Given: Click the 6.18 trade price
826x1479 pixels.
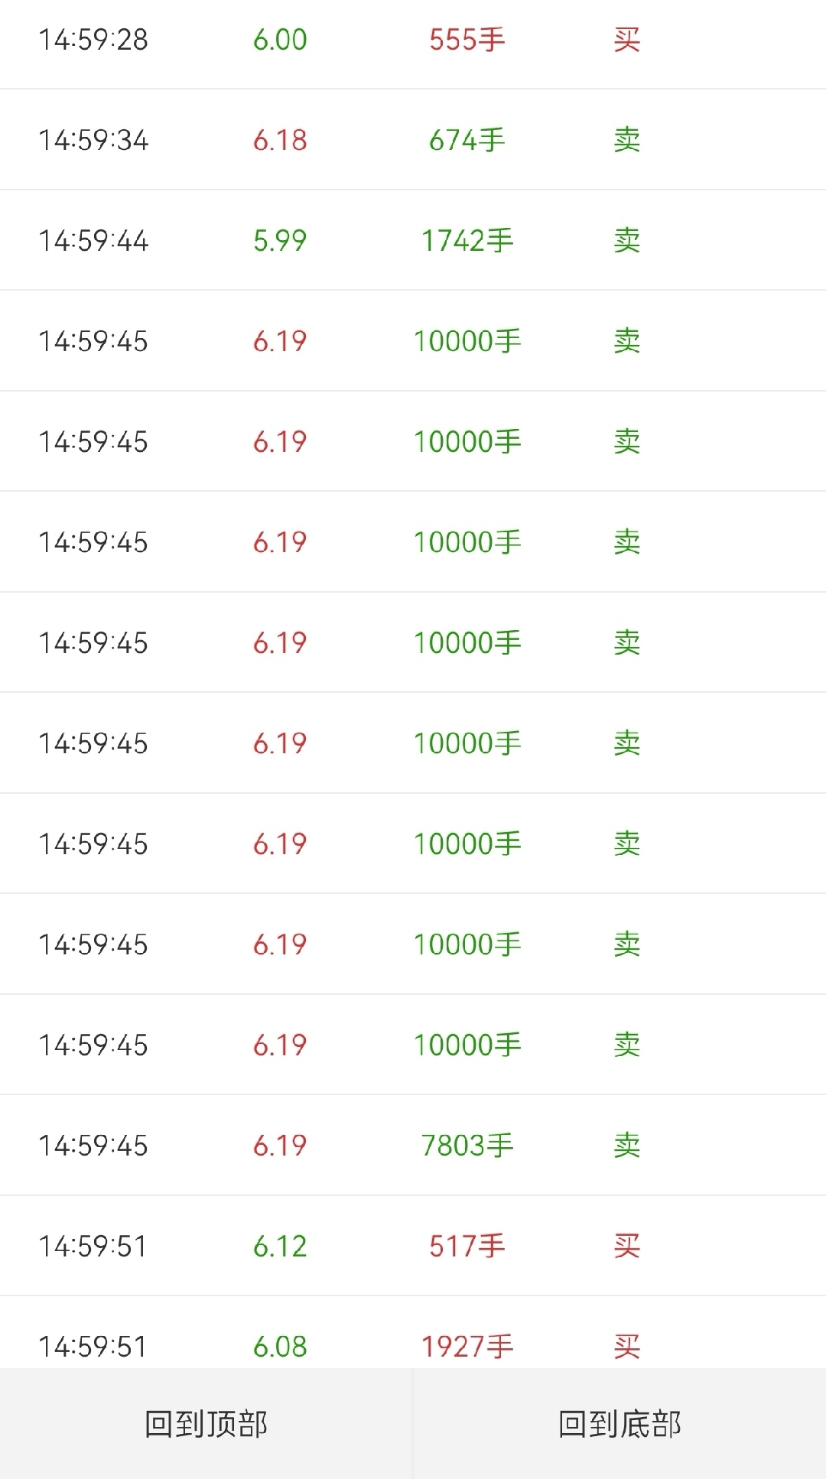Looking at the screenshot, I should [280, 140].
